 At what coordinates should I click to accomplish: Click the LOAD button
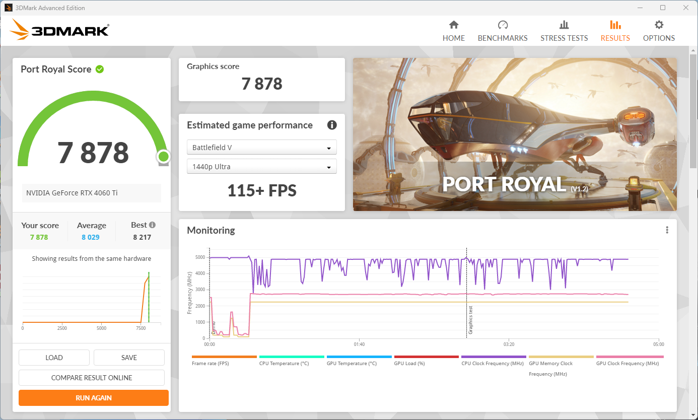(x=54, y=358)
